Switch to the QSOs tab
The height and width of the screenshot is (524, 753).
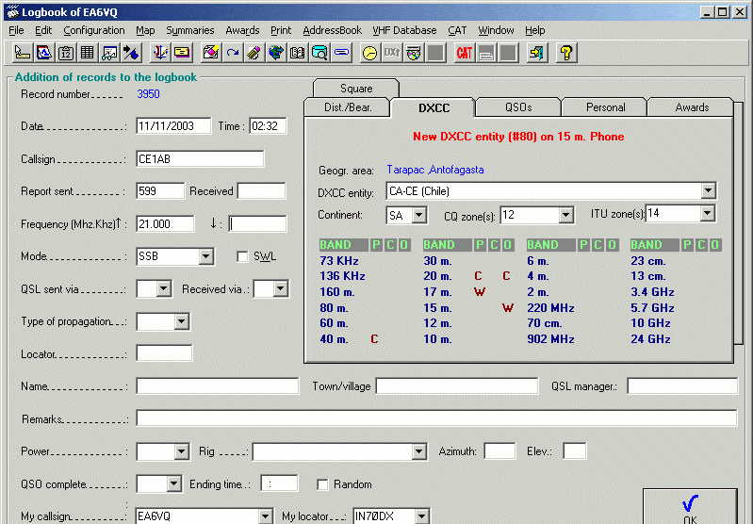point(517,107)
